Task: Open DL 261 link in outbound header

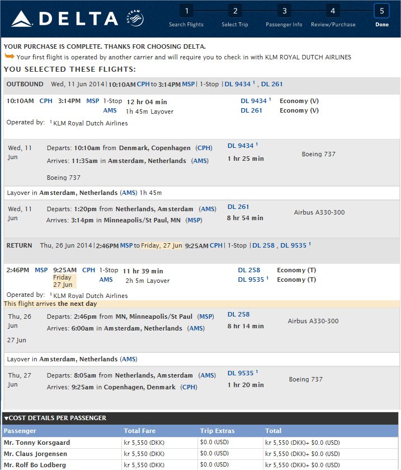Action: click(x=272, y=84)
